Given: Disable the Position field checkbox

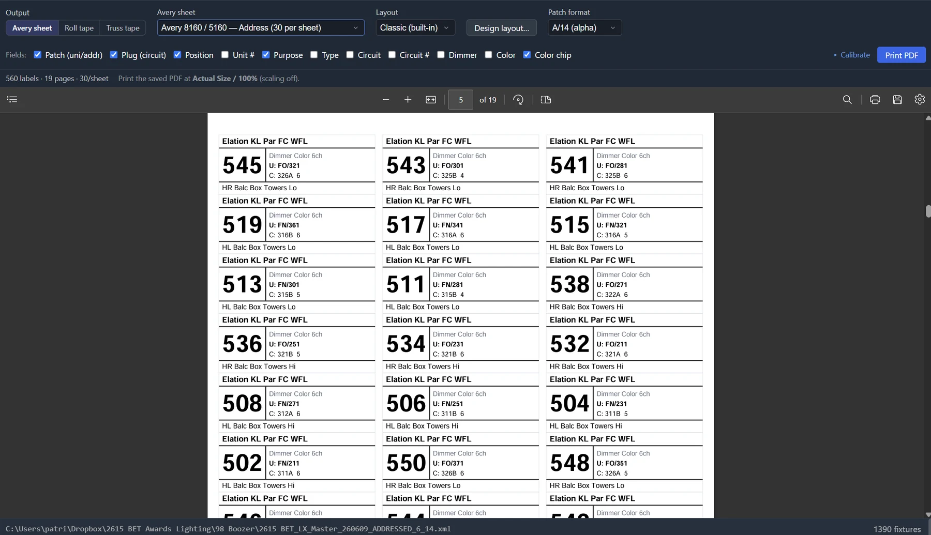Looking at the screenshot, I should tap(177, 55).
